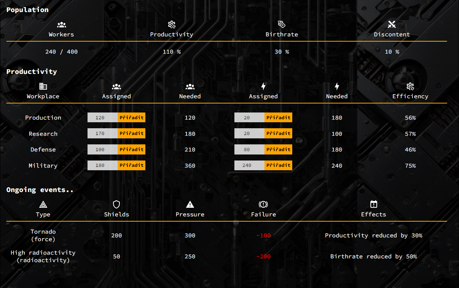
Task: Click the Discontent crossed swords icon
Action: pos(392,25)
